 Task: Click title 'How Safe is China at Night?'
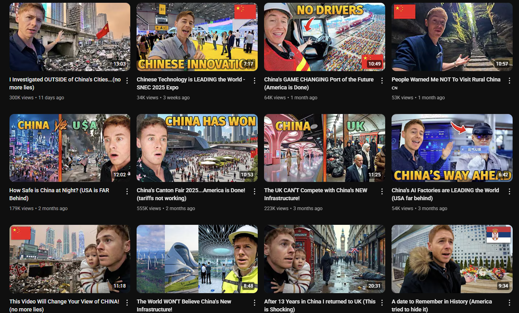click(x=59, y=194)
